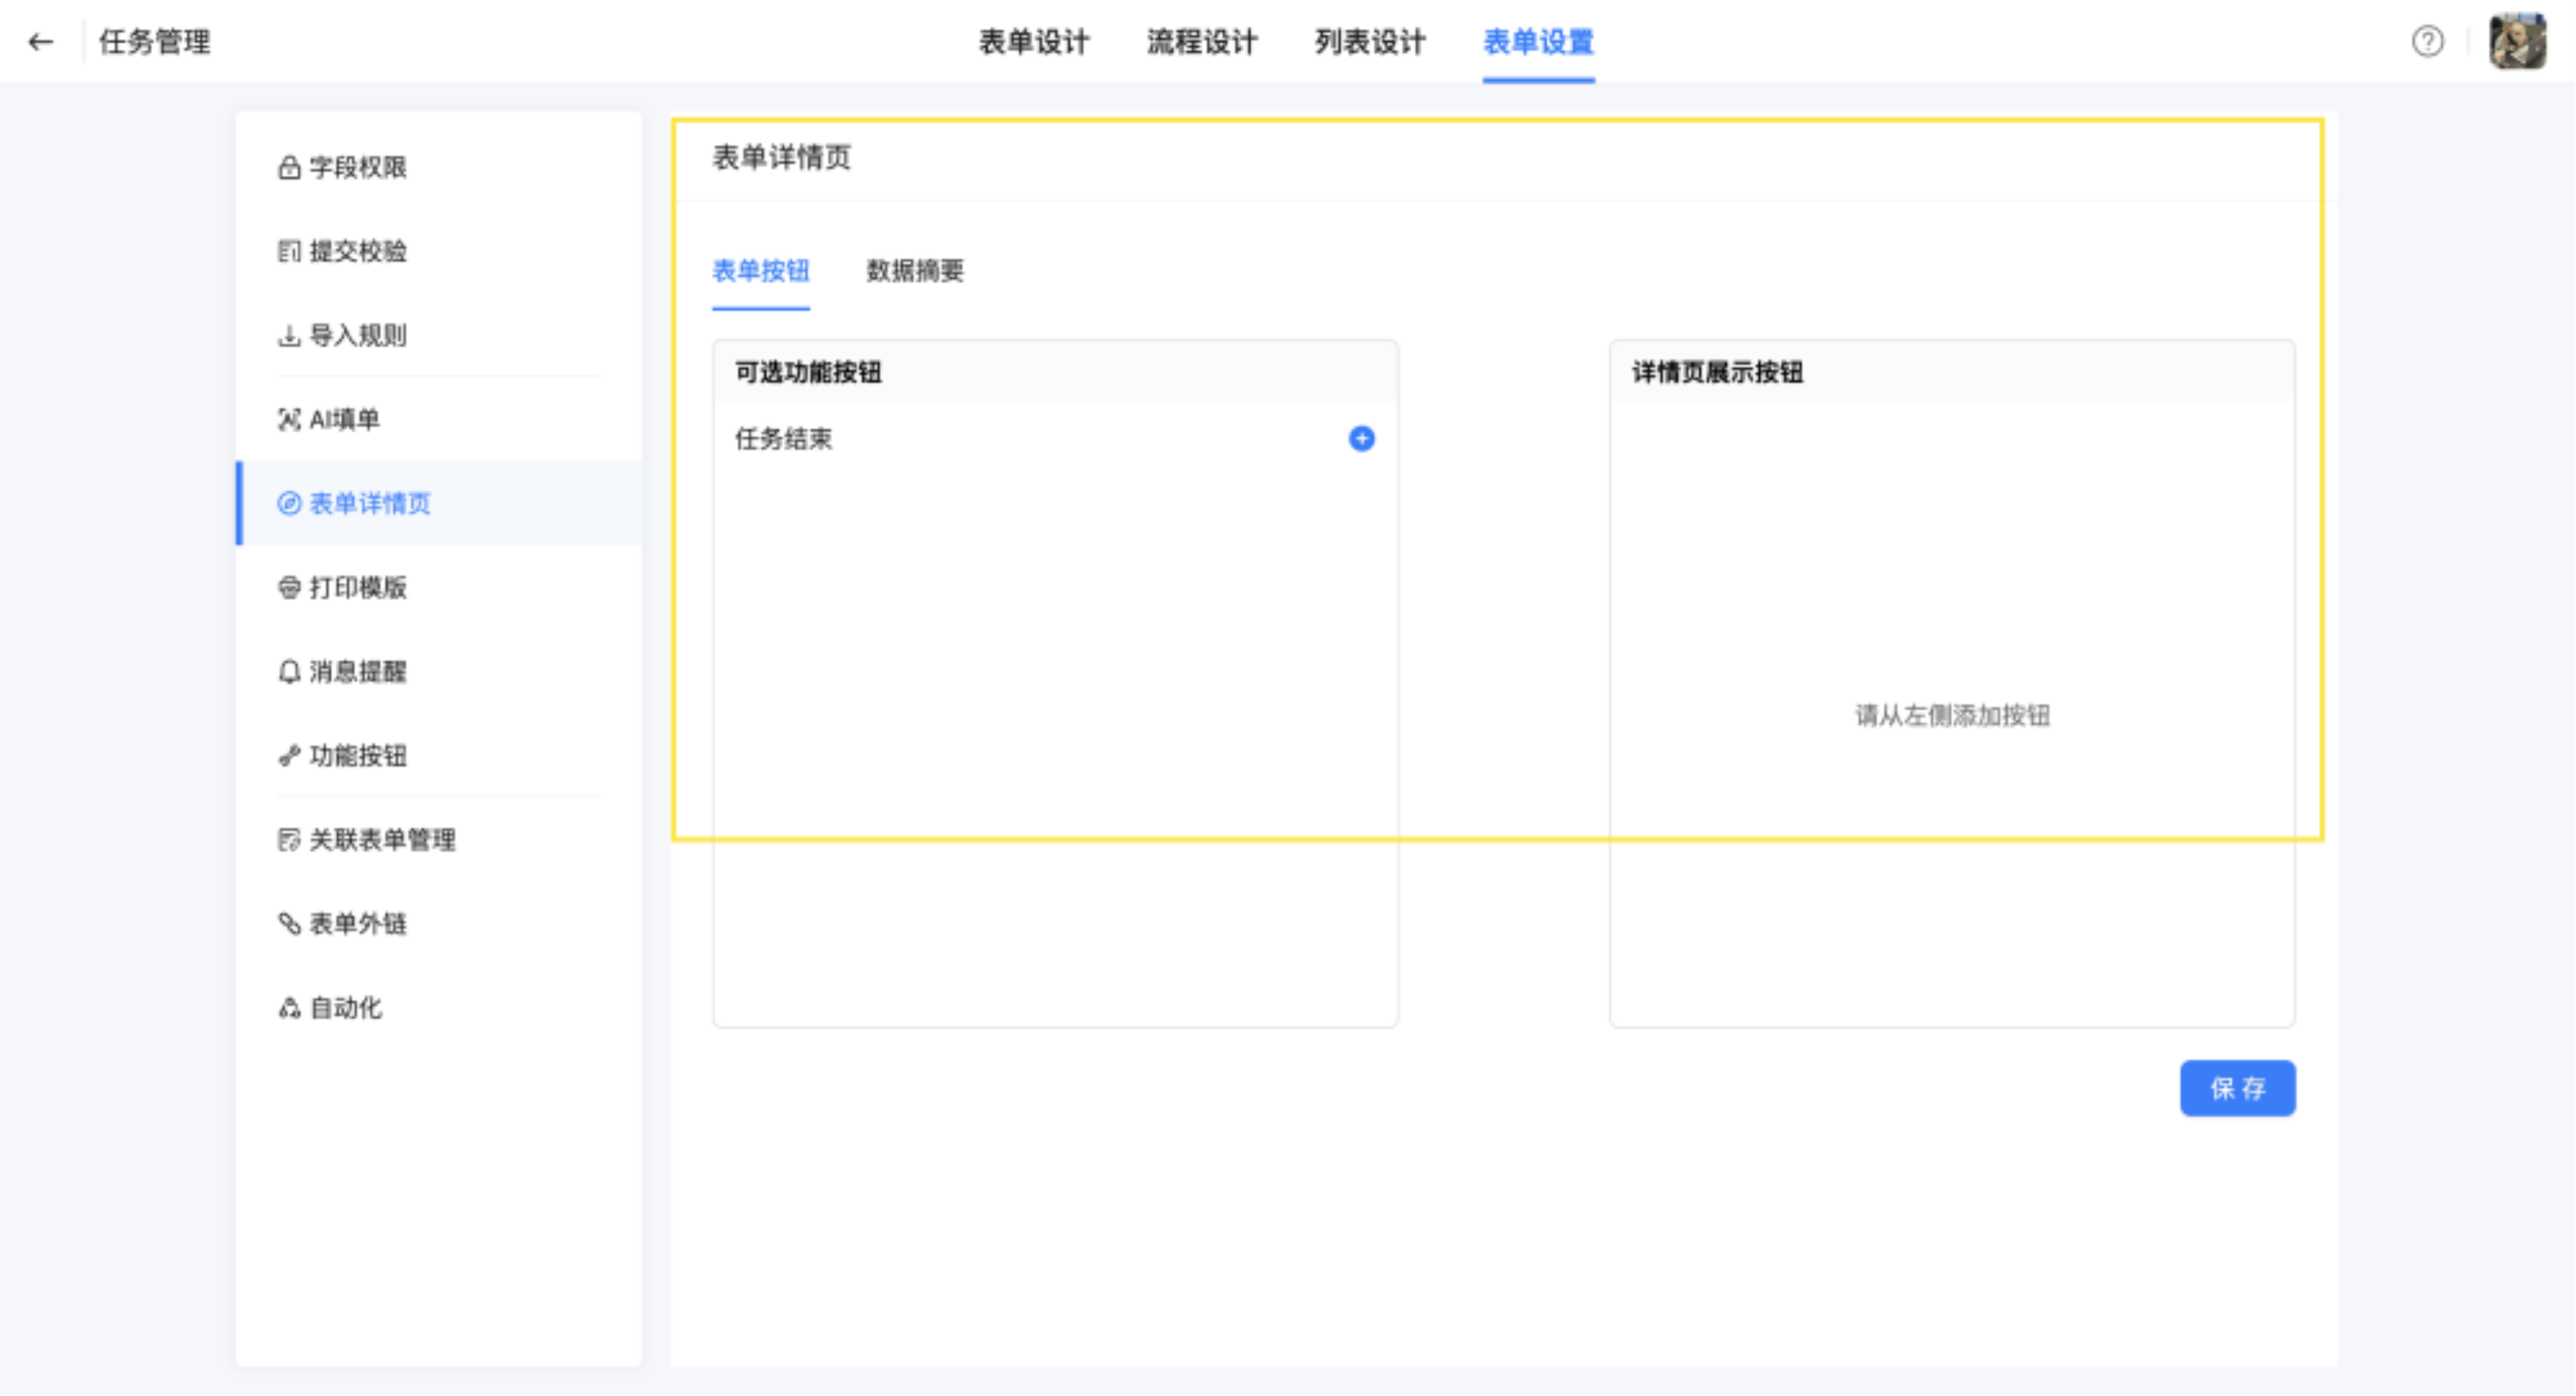Click the user avatar thumbnail

point(2517,42)
